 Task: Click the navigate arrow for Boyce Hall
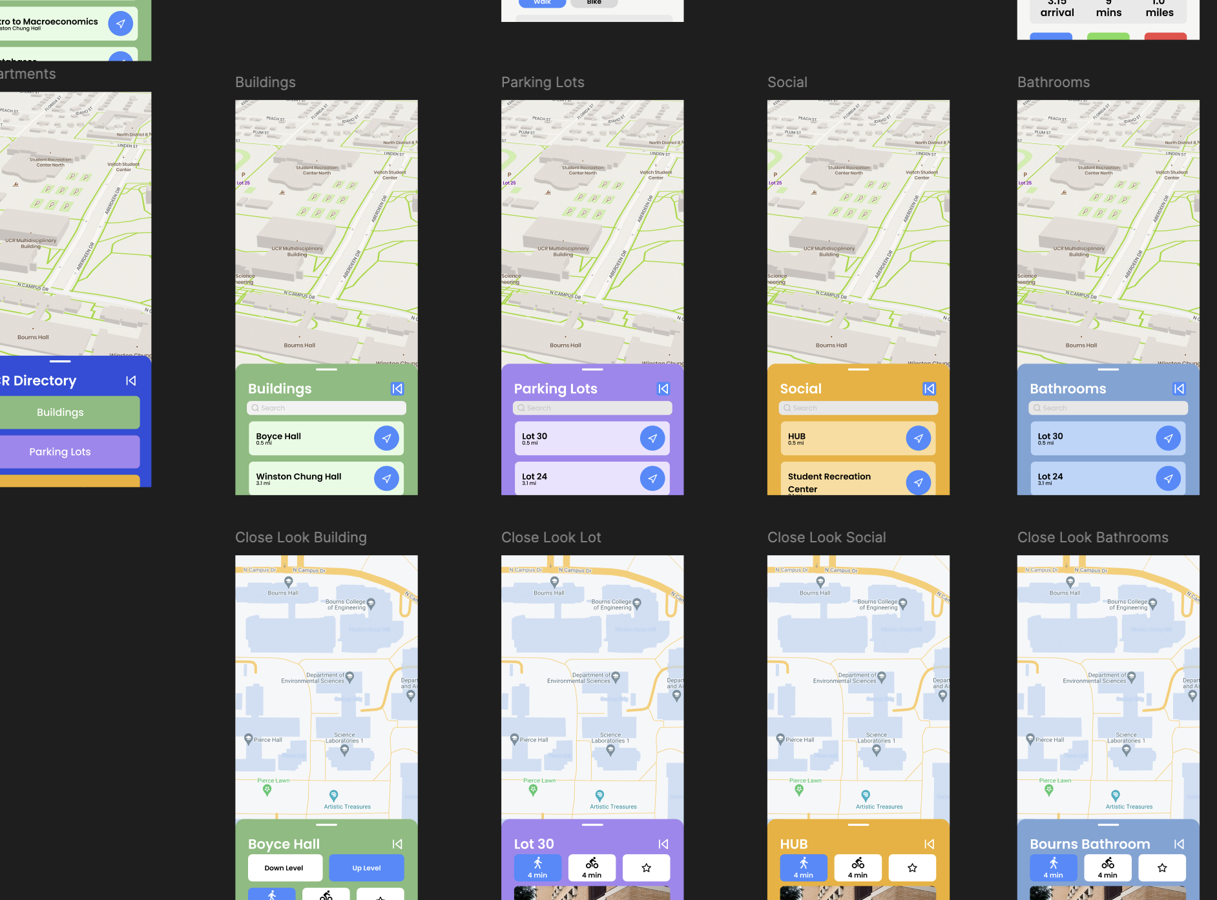(x=386, y=438)
